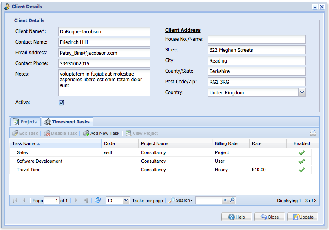Screen dimensions: 329x230
Task: Click the Notes text area
Action: click(x=104, y=83)
